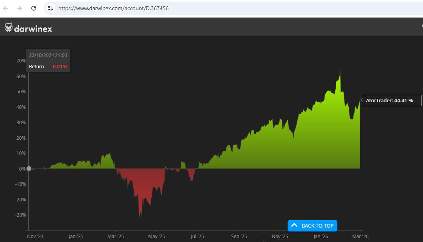Click the browser forward arrow
The image size is (423, 242).
pyautogui.click(x=20, y=8)
